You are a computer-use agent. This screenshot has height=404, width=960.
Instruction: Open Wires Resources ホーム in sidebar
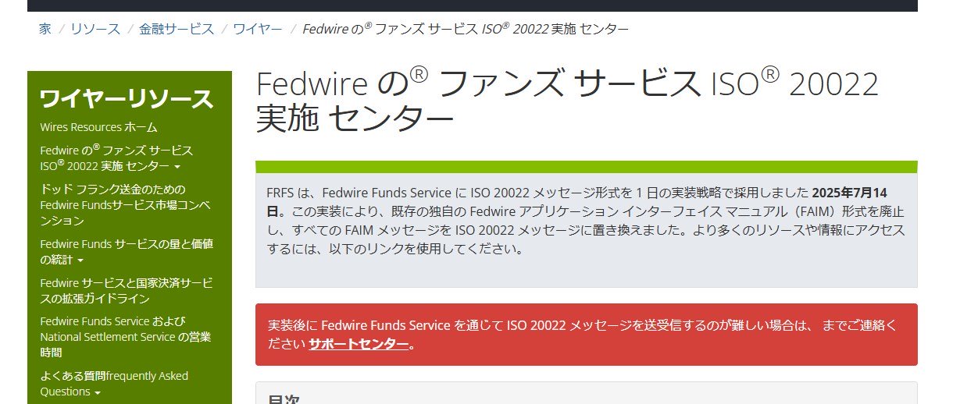point(98,127)
